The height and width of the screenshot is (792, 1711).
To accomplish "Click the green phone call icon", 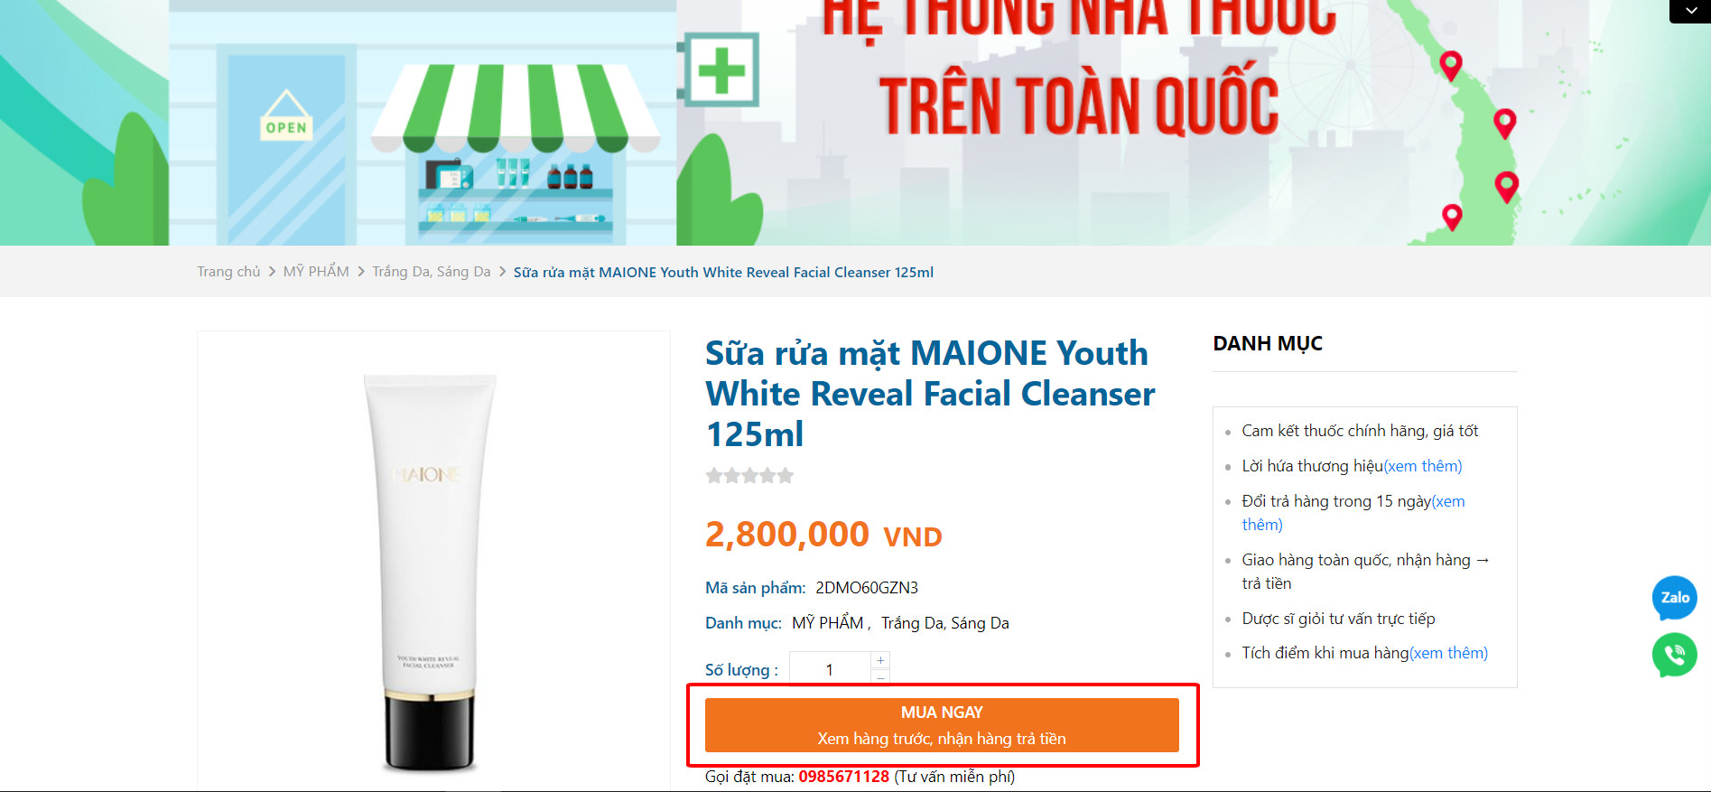I will tap(1674, 656).
